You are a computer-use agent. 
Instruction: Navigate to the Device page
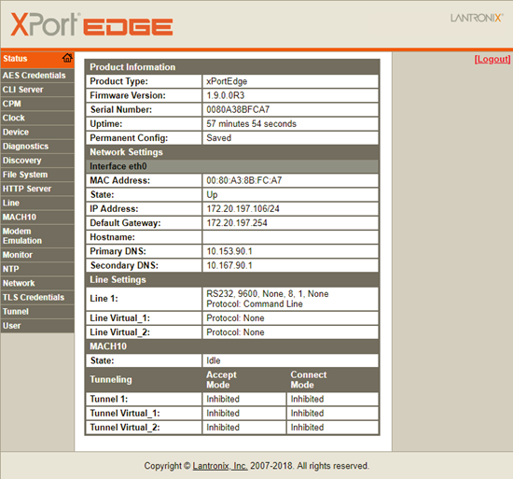[37, 133]
